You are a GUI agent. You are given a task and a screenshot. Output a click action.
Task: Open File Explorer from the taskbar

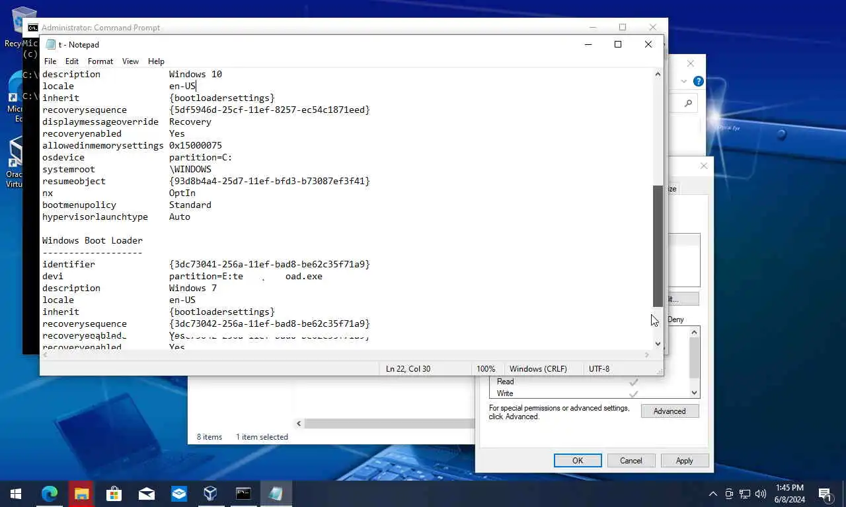(82, 493)
